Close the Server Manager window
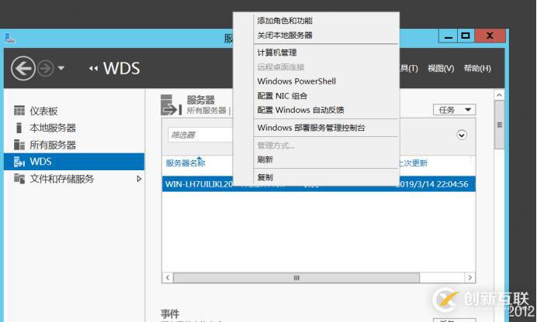Image resolution: width=537 pixels, height=322 pixels. [490, 36]
